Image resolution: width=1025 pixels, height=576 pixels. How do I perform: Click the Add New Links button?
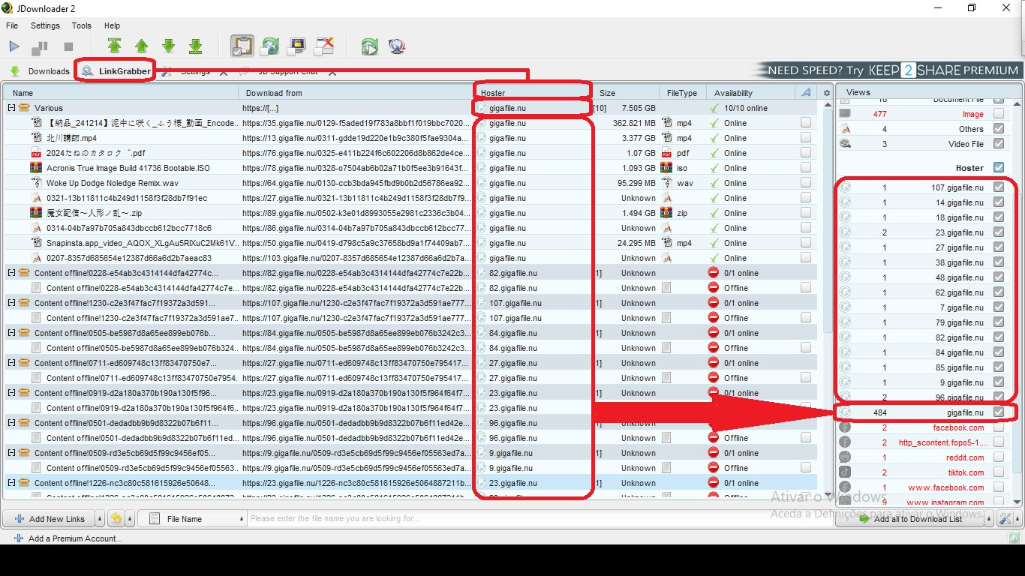(49, 518)
